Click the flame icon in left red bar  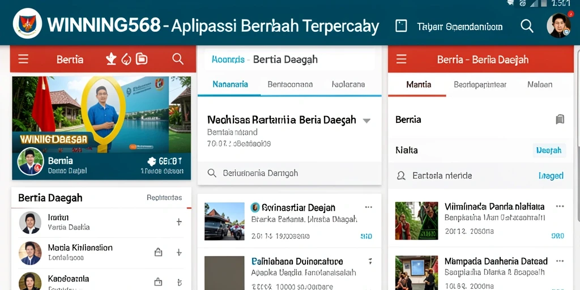point(126,59)
